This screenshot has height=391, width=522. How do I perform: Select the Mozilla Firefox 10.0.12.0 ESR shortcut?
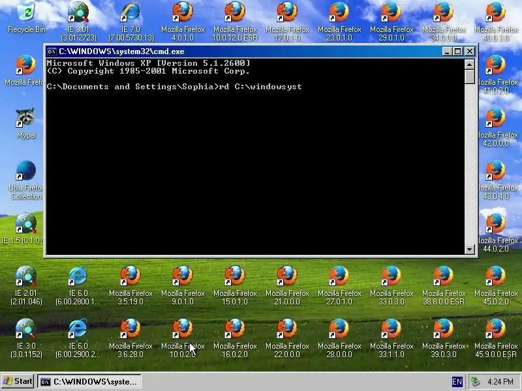[235, 22]
